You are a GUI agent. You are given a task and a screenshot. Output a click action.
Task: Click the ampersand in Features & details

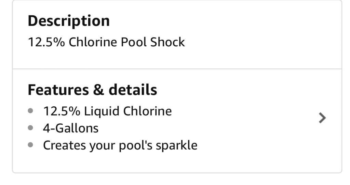tap(98, 90)
